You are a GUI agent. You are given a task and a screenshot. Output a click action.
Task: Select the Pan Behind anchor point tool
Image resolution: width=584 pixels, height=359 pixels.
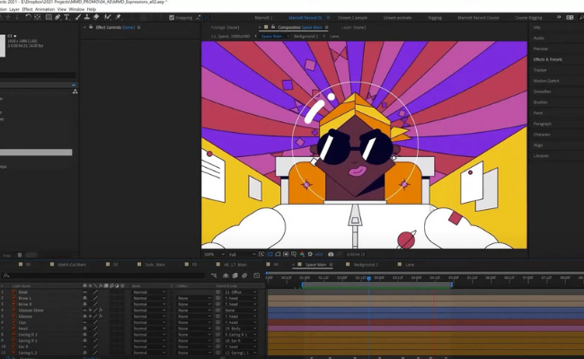pos(37,17)
